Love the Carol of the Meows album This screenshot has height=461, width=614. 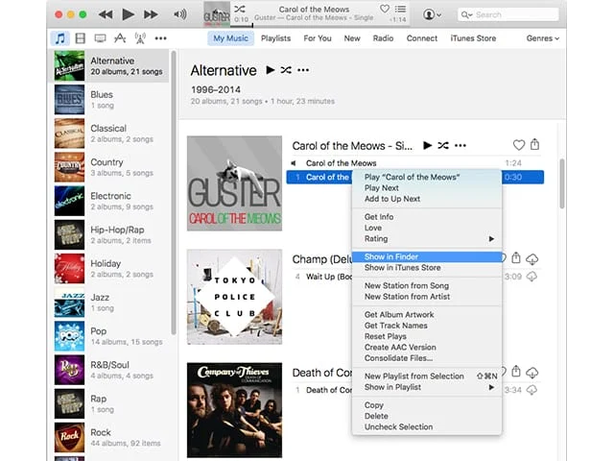coord(518,145)
